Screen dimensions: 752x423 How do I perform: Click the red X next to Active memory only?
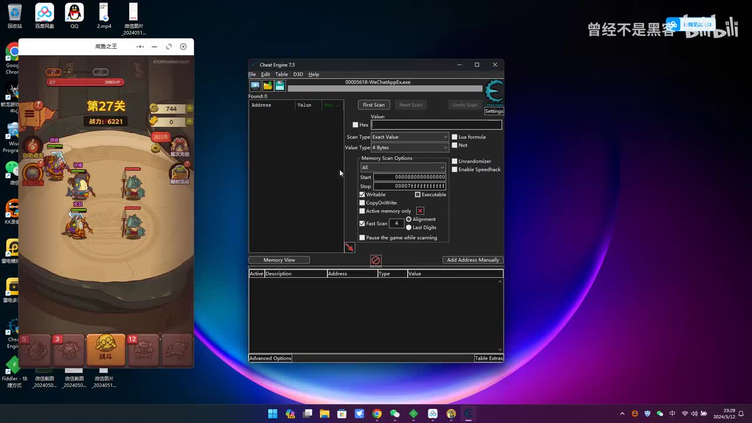(x=420, y=211)
